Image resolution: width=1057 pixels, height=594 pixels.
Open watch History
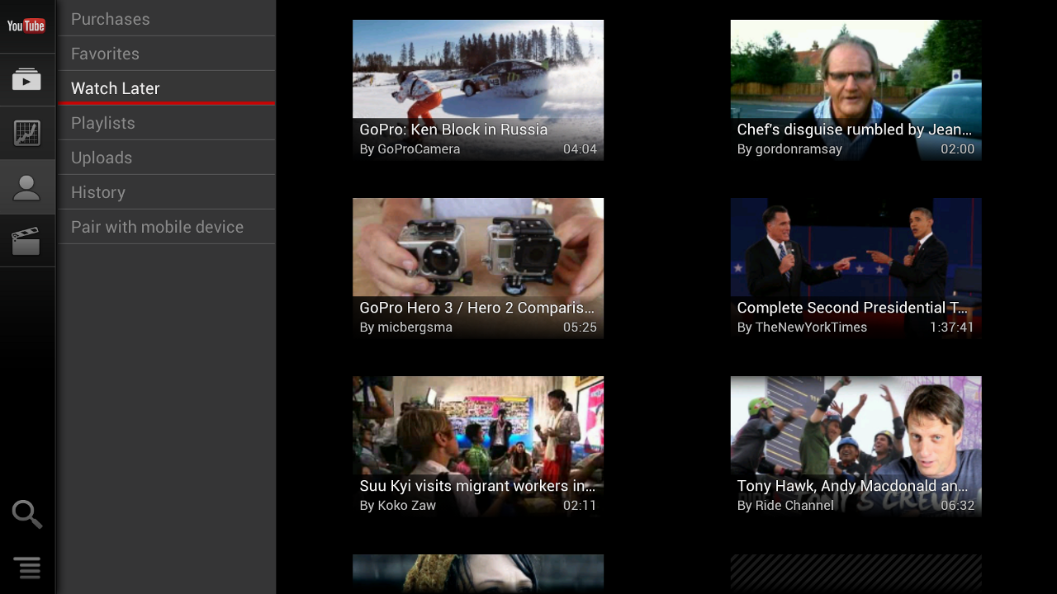point(165,192)
